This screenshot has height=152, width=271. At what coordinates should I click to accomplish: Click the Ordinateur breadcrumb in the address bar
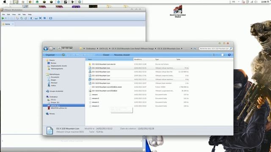91,49
